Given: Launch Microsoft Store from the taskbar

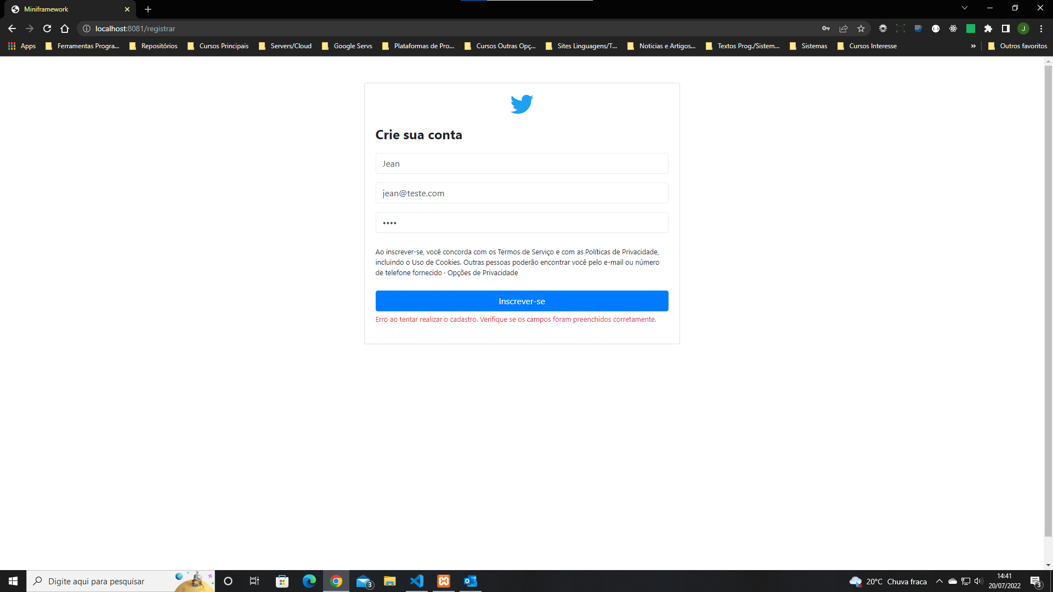Looking at the screenshot, I should (x=282, y=581).
